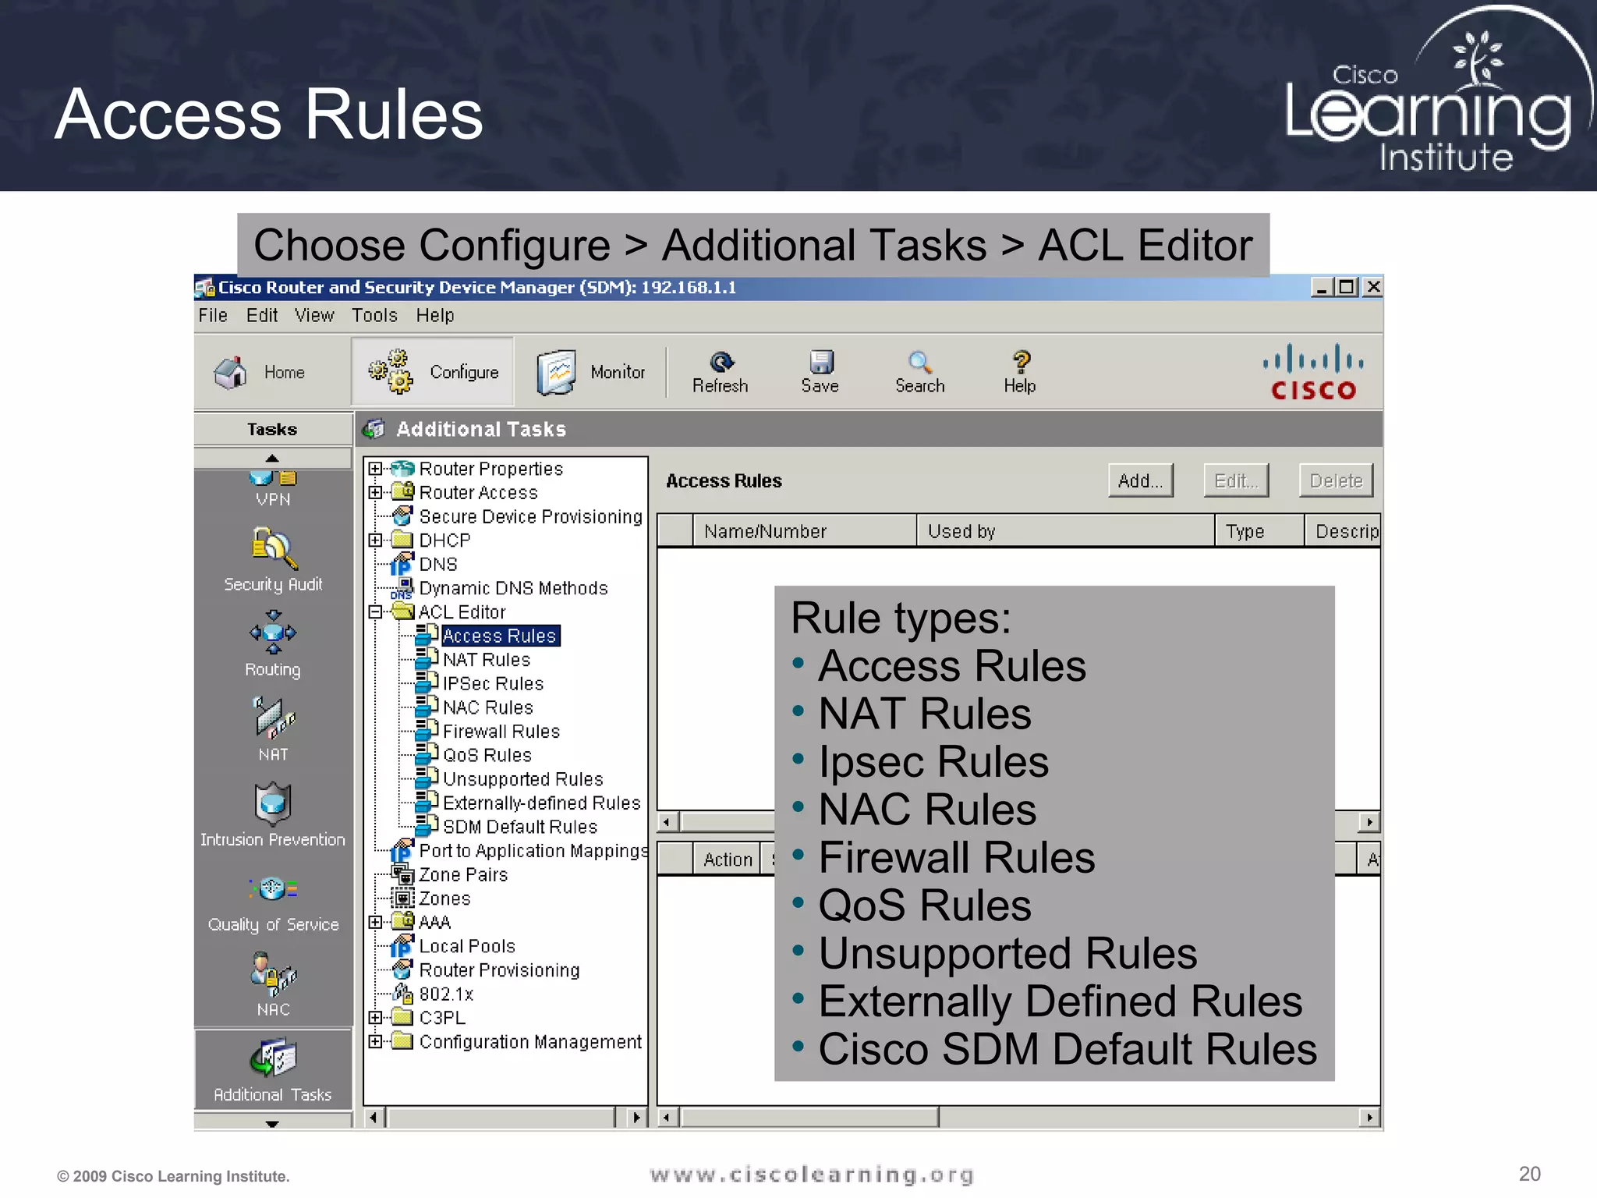Image resolution: width=1597 pixels, height=1198 pixels.
Task: Open the File menu
Action: click(213, 315)
